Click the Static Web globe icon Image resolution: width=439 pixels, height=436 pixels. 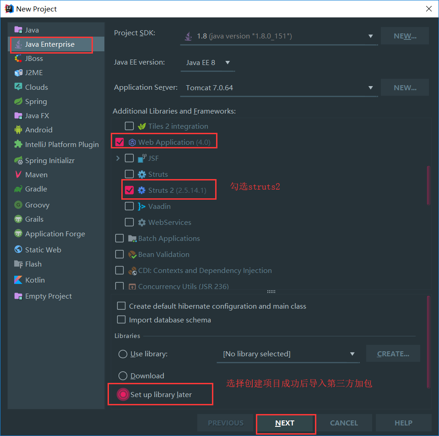pyautogui.click(x=18, y=249)
